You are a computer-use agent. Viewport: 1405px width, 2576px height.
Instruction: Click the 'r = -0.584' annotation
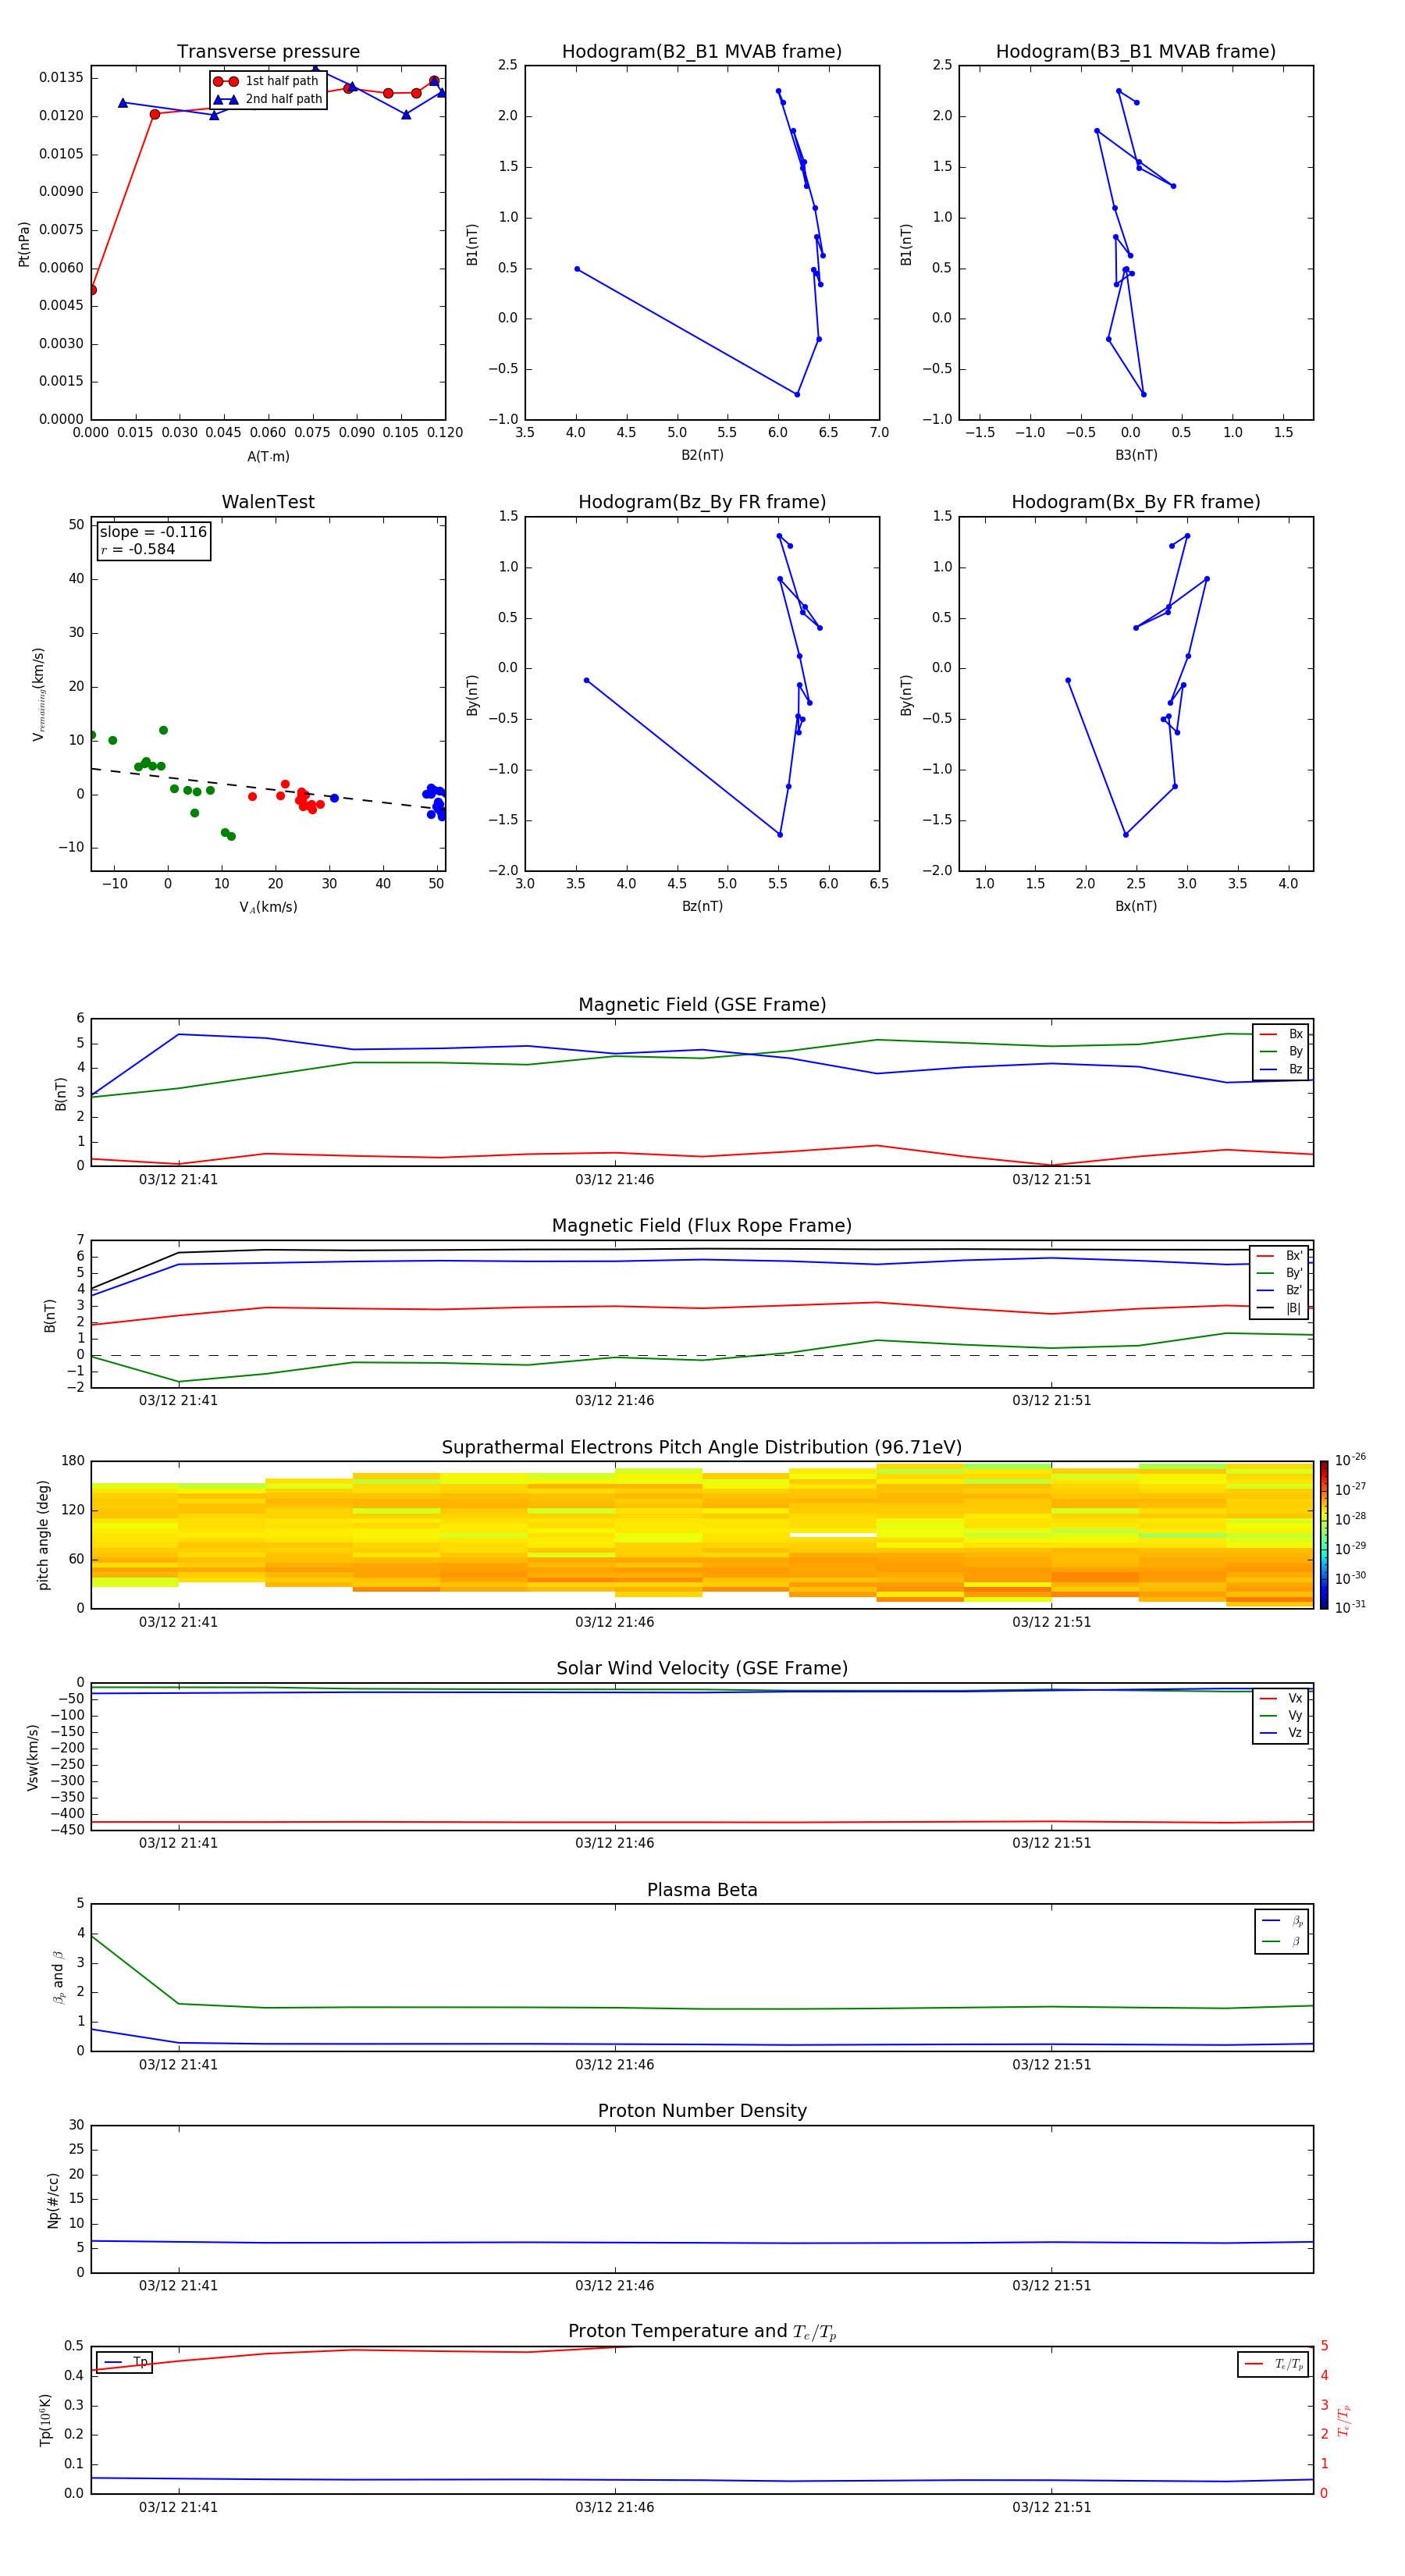[138, 549]
